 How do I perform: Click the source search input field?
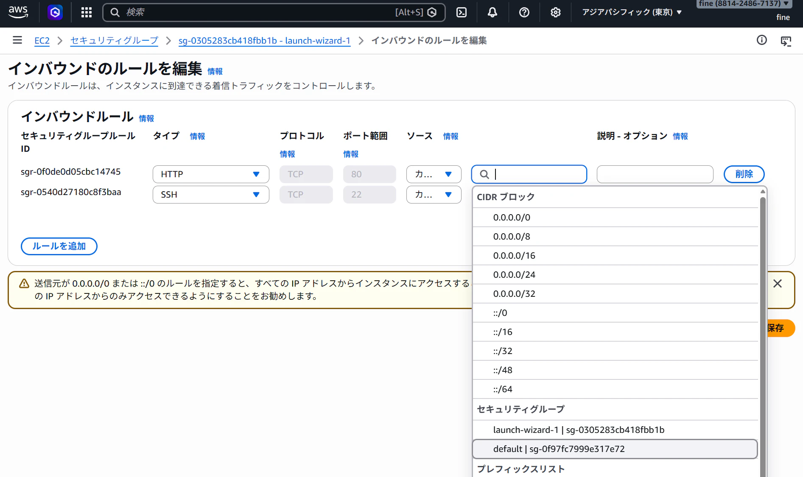[529, 174]
